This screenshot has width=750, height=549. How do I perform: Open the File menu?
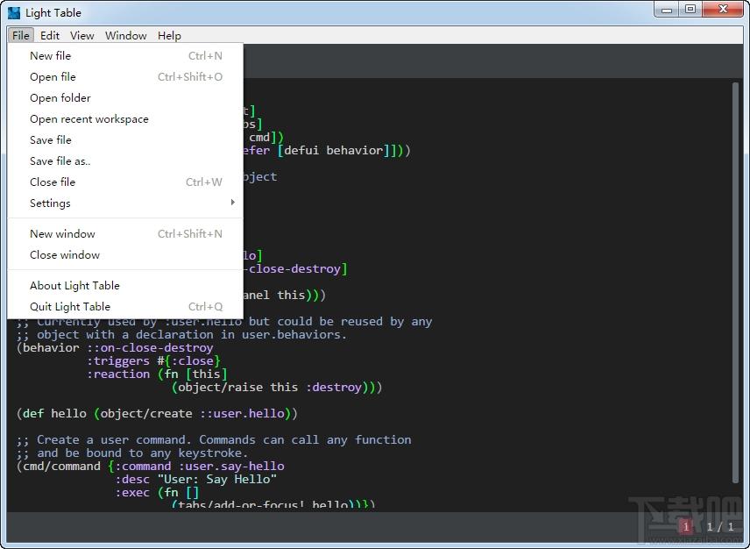pyautogui.click(x=20, y=35)
